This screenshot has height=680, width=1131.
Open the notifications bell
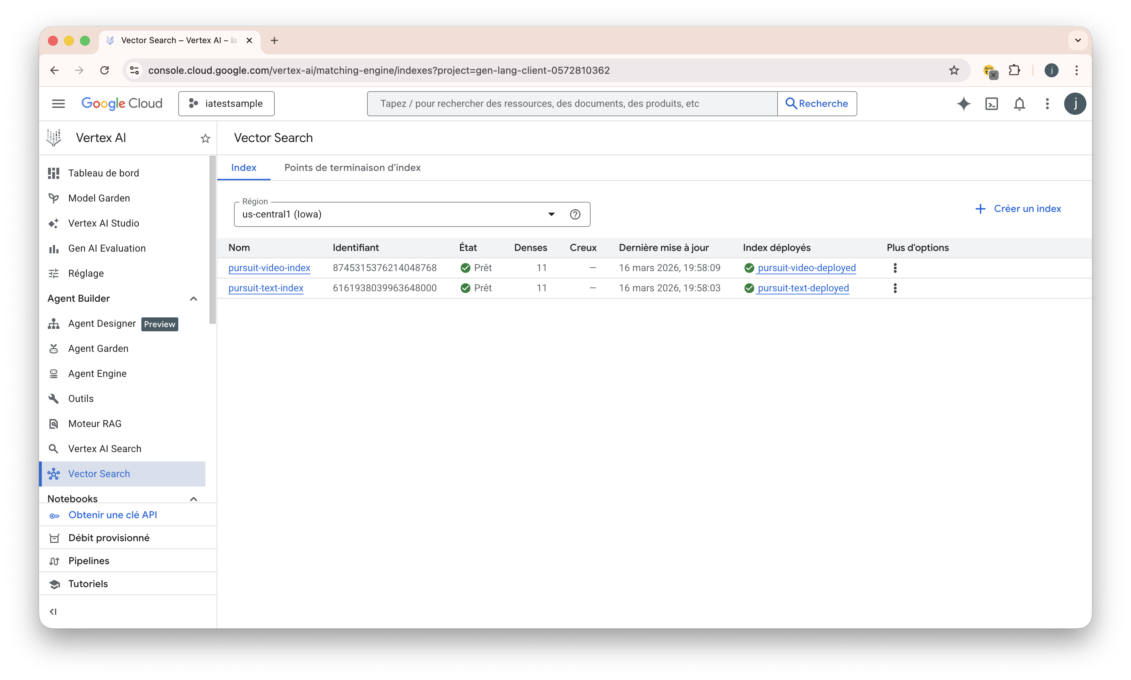(1019, 104)
